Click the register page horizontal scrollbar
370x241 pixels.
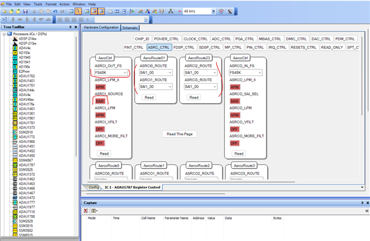coord(191,182)
